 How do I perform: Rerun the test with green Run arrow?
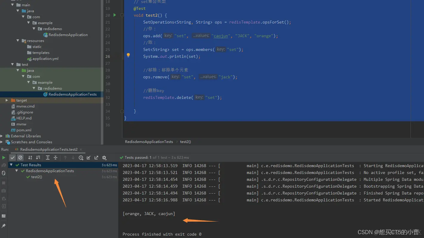coord(4,158)
